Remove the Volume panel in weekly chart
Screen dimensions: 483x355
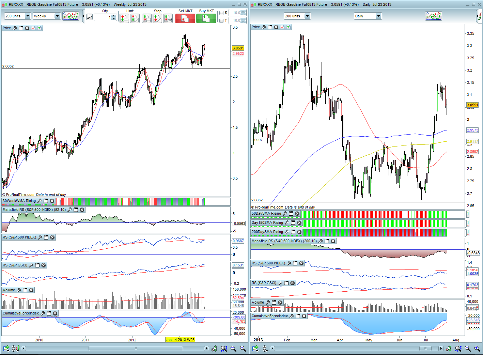tap(31, 290)
